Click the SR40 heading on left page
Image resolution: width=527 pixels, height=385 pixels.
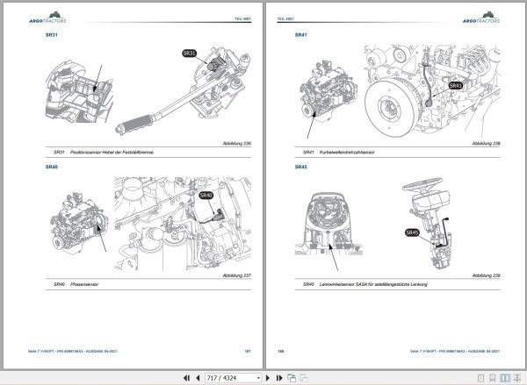(52, 167)
